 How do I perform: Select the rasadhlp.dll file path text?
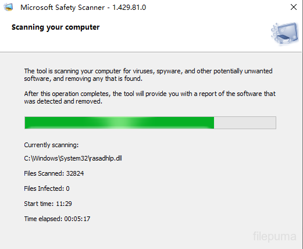coord(73,158)
